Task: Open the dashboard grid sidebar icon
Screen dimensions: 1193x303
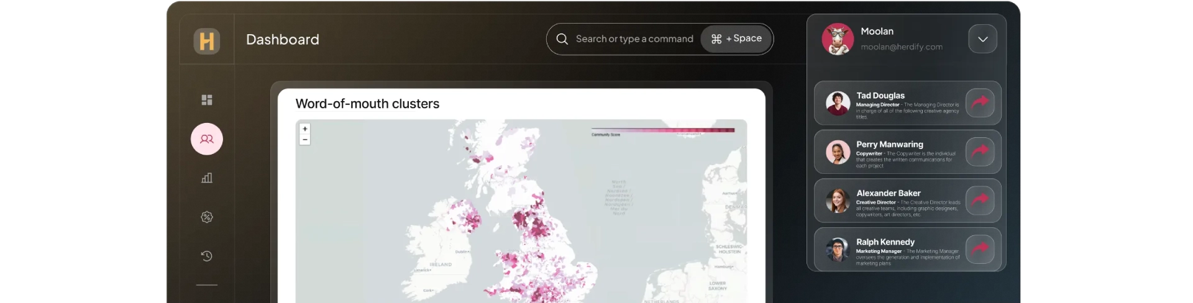Action: (x=207, y=100)
